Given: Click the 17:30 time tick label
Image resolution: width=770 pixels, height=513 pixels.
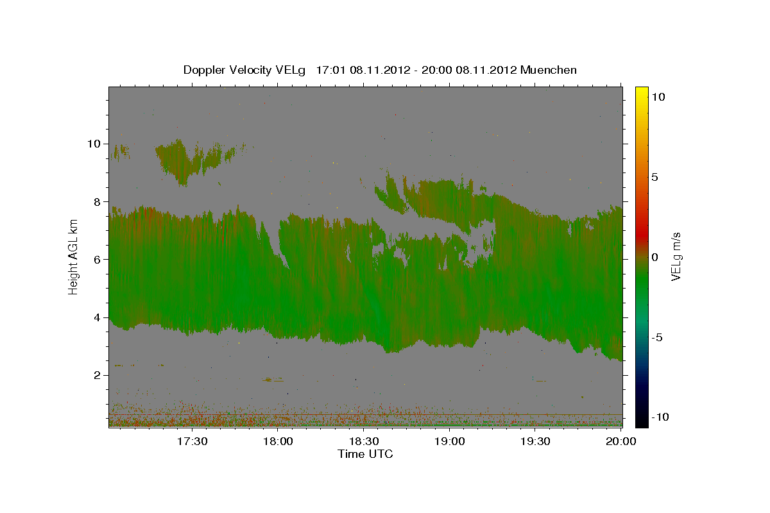Looking at the screenshot, I should (192, 441).
